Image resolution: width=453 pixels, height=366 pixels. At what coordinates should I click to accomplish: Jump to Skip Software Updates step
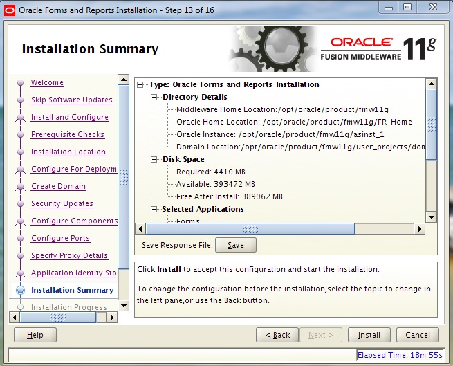(71, 100)
